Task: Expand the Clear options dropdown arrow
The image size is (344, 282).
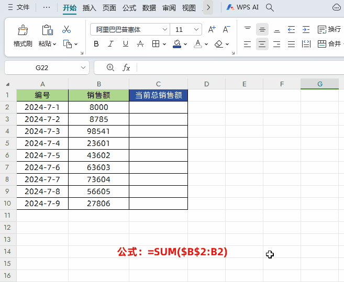Action: [x=227, y=44]
